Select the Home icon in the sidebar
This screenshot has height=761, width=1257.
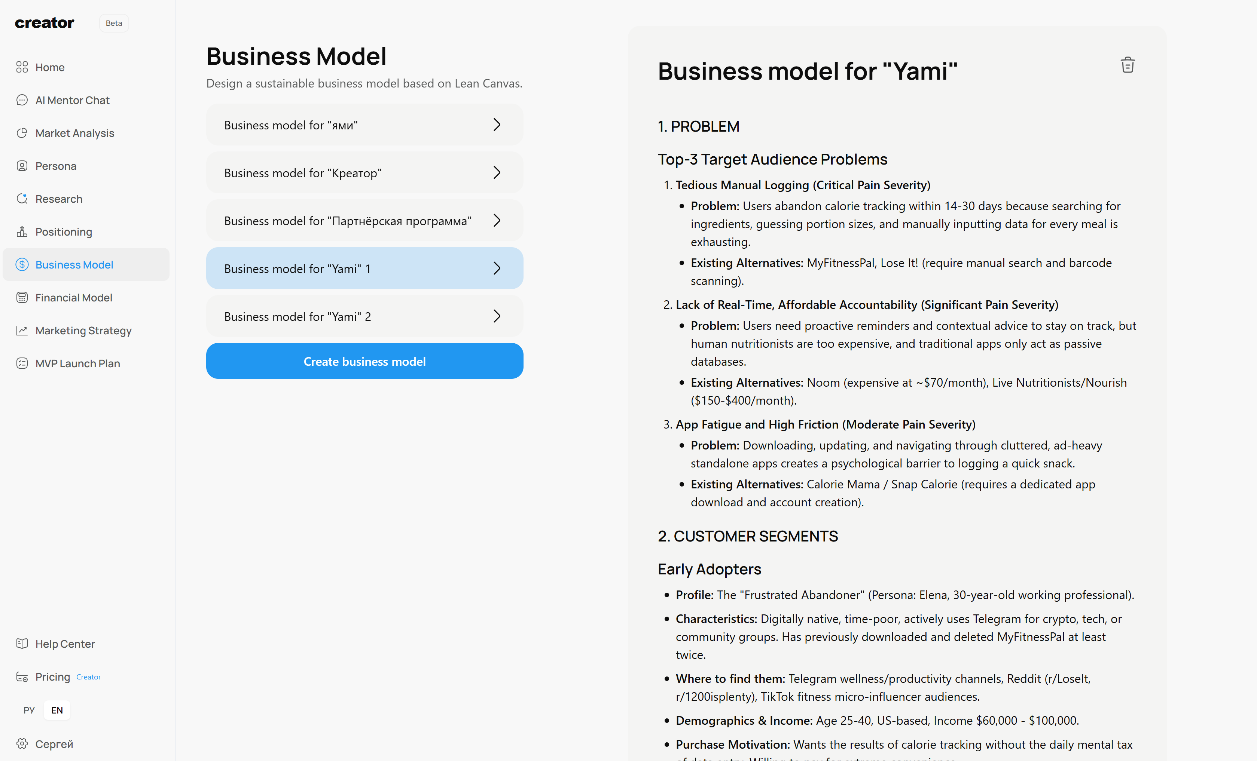[22, 67]
